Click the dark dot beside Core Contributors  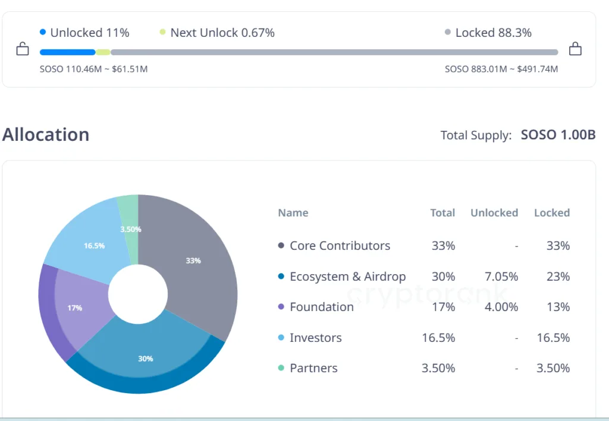tap(280, 246)
